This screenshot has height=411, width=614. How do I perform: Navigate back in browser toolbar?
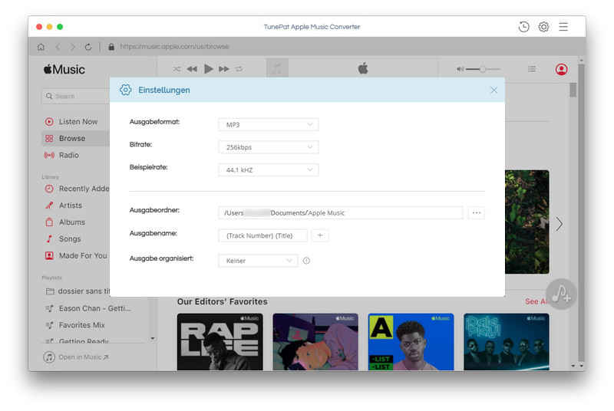tap(58, 47)
